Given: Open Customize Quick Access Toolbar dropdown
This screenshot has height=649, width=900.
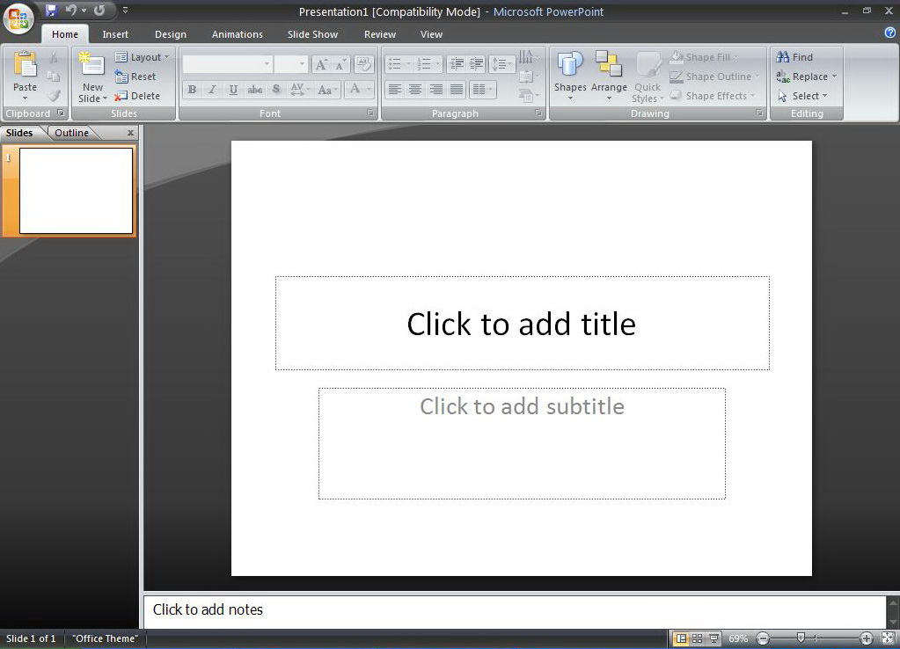Looking at the screenshot, I should click(125, 10).
